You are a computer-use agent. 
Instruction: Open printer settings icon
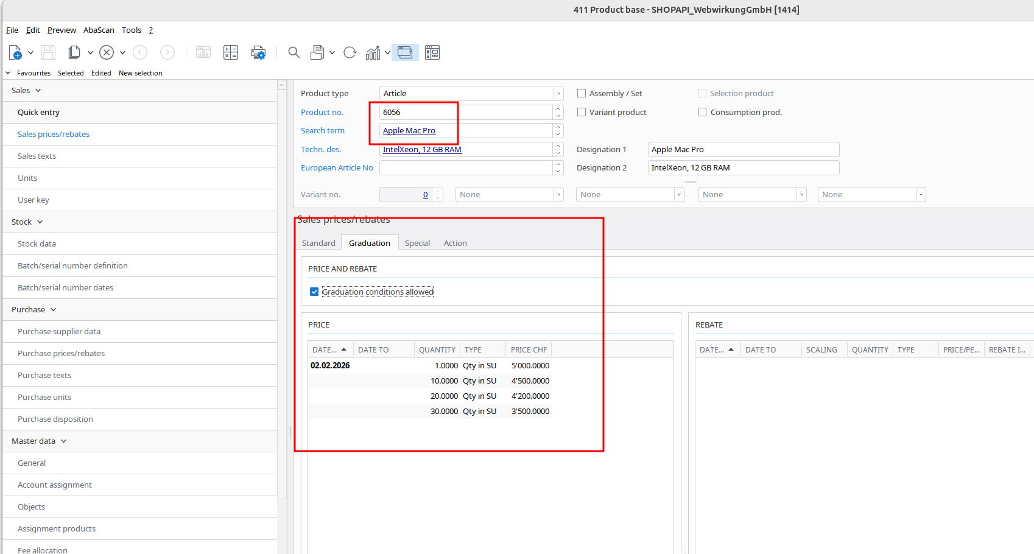click(x=258, y=53)
